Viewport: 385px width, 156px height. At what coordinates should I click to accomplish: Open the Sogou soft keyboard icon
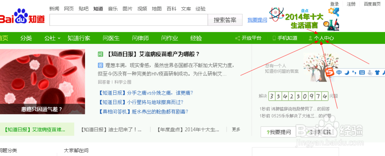362,72
